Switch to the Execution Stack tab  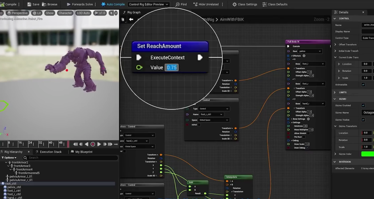pyautogui.click(x=51, y=152)
